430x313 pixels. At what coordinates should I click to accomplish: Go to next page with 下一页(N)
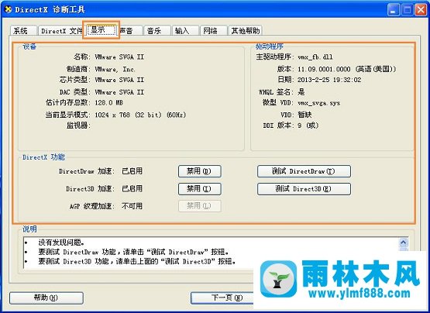pos(226,298)
